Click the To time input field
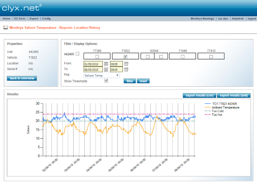 click(117, 70)
